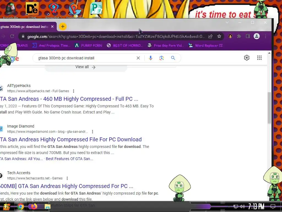This screenshot has height=212, width=282.
Task: Follow the GTA San Andreas: All You... sitelink
Action: click(x=21, y=159)
